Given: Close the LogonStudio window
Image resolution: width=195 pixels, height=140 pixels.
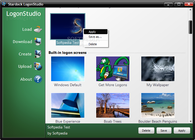Looking at the screenshot, I should click(189, 4).
